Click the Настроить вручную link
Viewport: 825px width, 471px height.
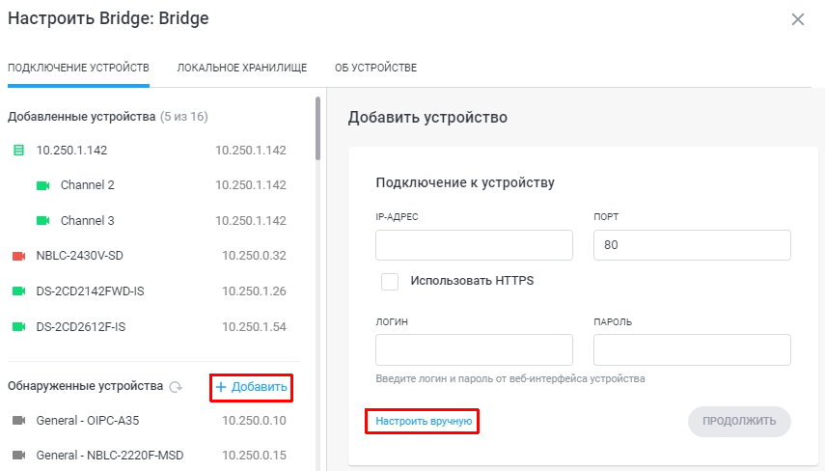(x=424, y=421)
